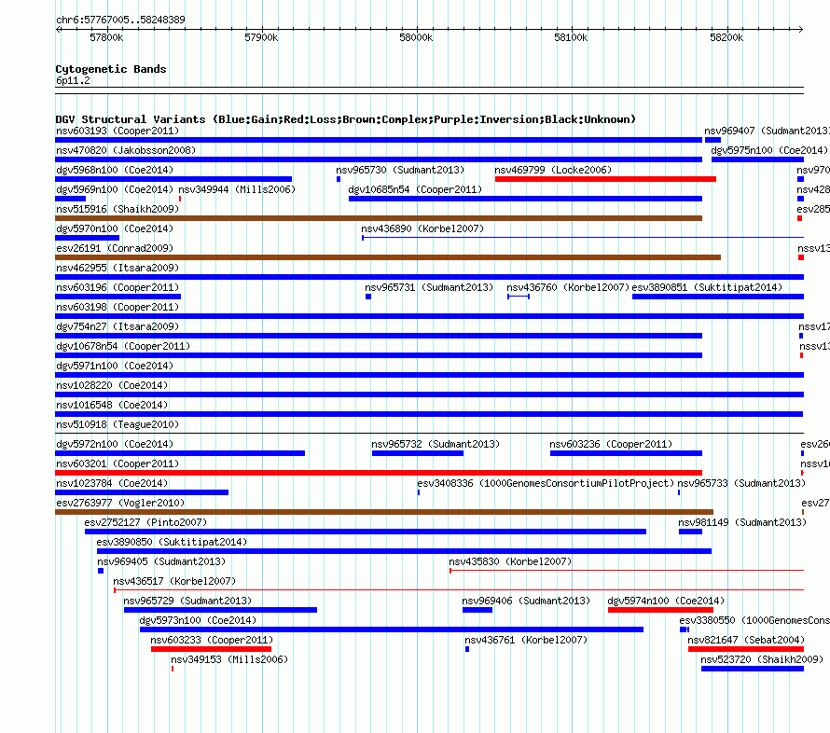Click nsv965731 (Sudmant2013) label
The width and height of the screenshot is (830, 733).
click(429, 287)
